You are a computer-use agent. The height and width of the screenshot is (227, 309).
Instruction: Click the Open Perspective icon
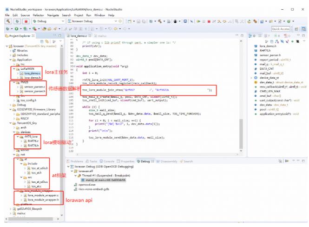(296, 29)
